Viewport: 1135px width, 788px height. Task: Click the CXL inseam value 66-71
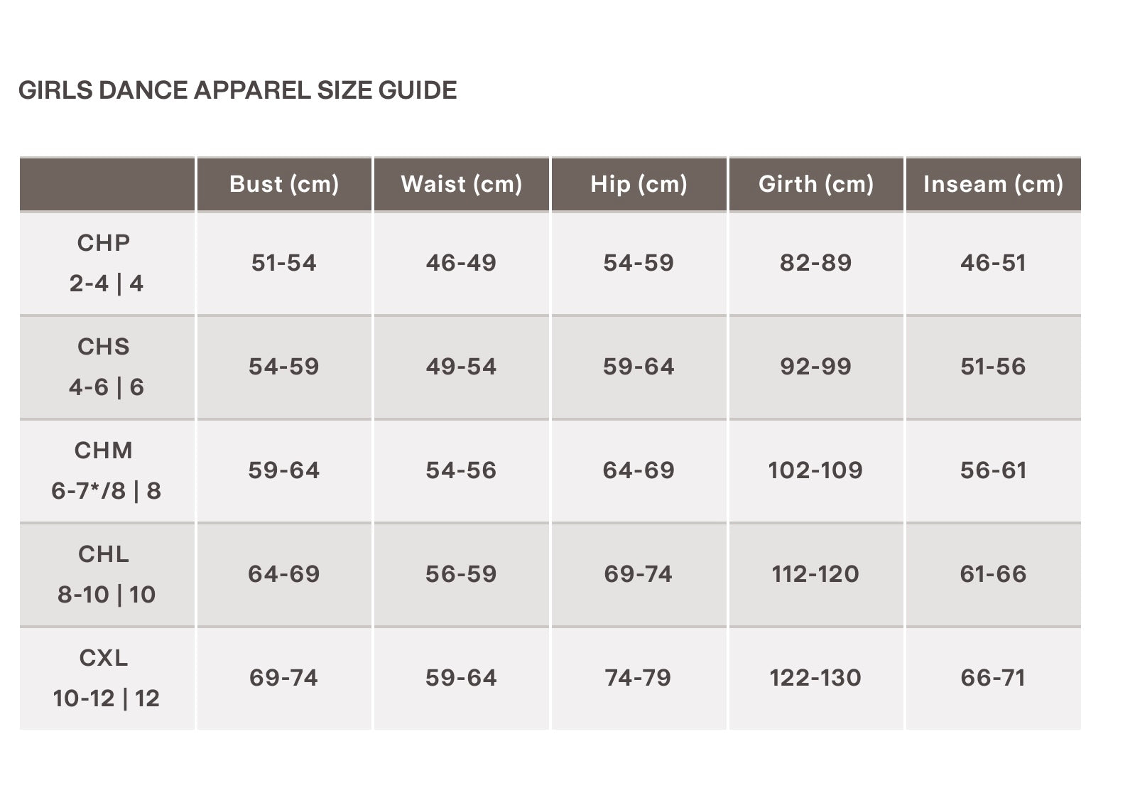pyautogui.click(x=993, y=678)
